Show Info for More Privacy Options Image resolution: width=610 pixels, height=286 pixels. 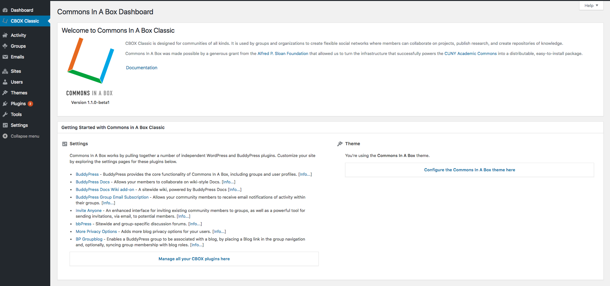[x=219, y=231]
